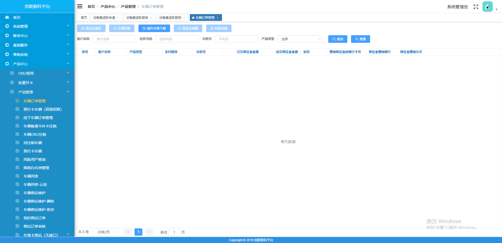Open the user avatar menu
502x243 pixels.
487,7
